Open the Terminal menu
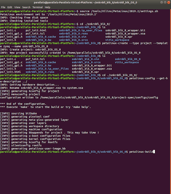Screen dimensions: 171x194 [x=38, y=7]
